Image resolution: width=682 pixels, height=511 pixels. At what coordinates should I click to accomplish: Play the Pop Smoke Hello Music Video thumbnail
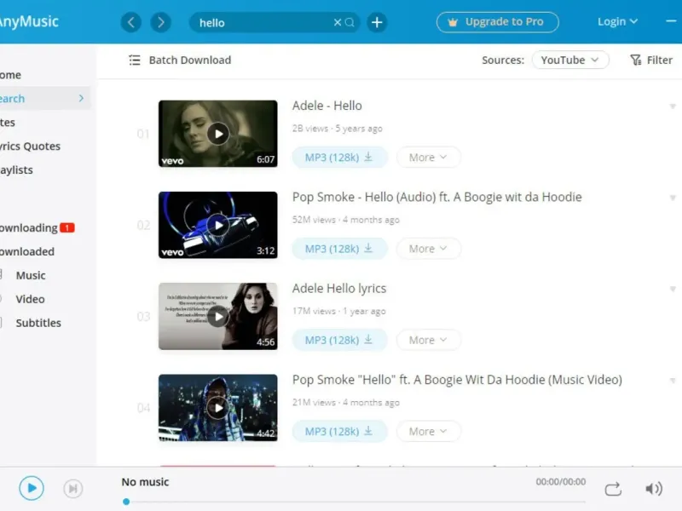click(x=218, y=408)
